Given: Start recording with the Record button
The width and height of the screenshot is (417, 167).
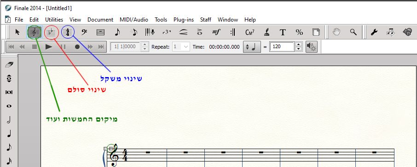Looking at the screenshot, I should point(77,47).
